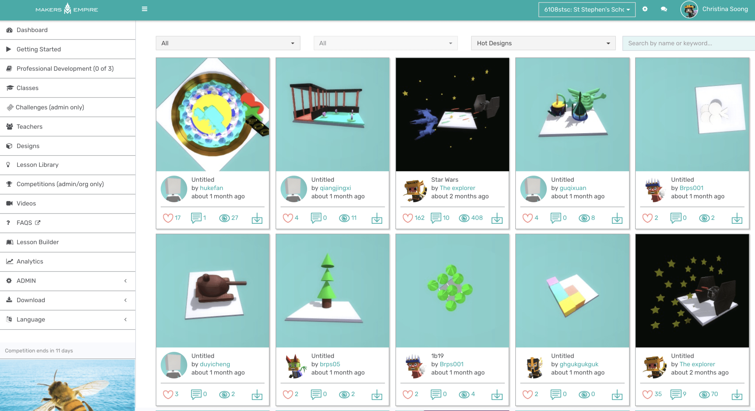Download hukefan's Untitled design

pyautogui.click(x=257, y=218)
